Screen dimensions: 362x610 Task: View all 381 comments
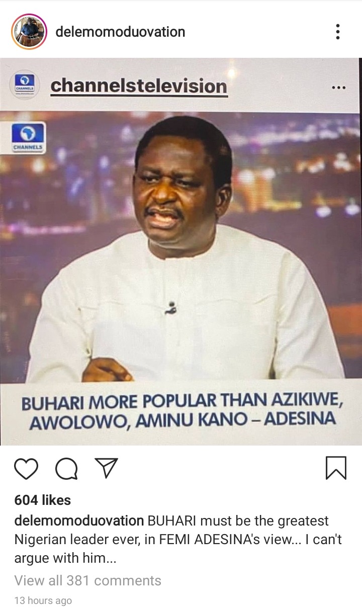click(x=87, y=580)
